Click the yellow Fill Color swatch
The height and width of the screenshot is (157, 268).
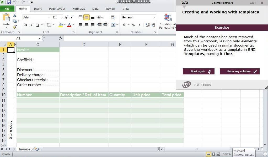coord(61,25)
